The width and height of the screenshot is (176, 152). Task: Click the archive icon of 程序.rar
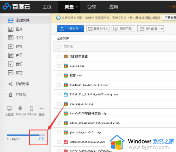point(66,76)
